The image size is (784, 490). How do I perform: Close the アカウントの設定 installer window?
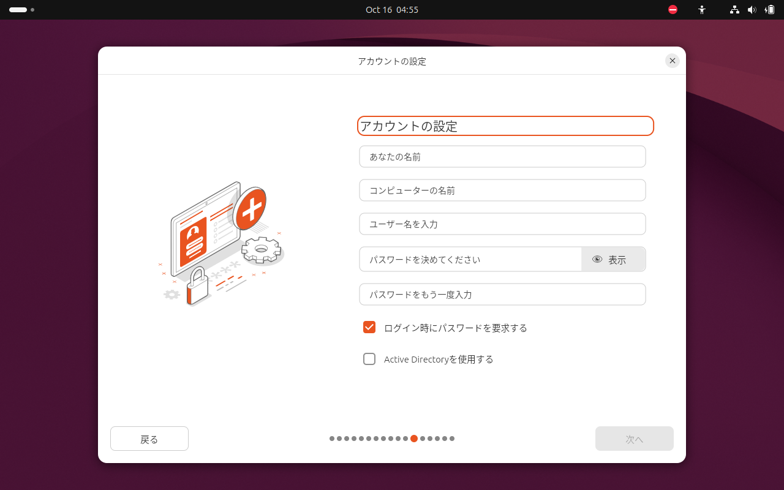(673, 61)
